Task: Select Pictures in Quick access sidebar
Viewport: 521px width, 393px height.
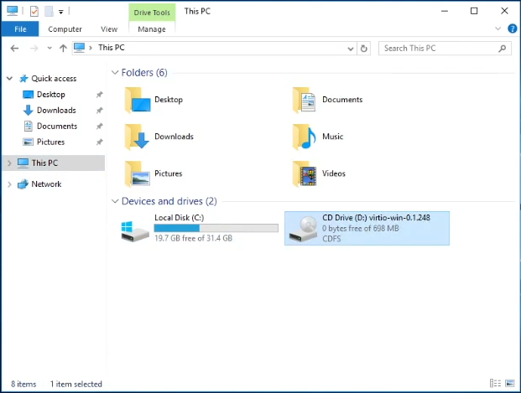Action: (53, 142)
